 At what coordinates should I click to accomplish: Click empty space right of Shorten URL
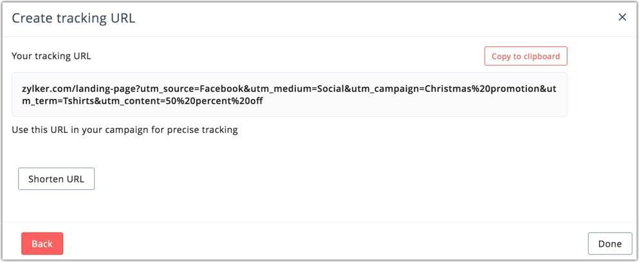coord(326,179)
